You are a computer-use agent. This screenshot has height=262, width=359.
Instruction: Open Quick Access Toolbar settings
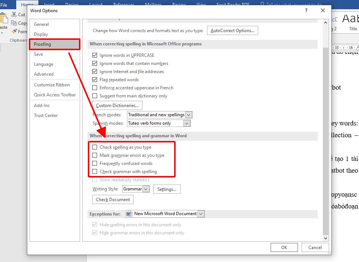point(55,94)
